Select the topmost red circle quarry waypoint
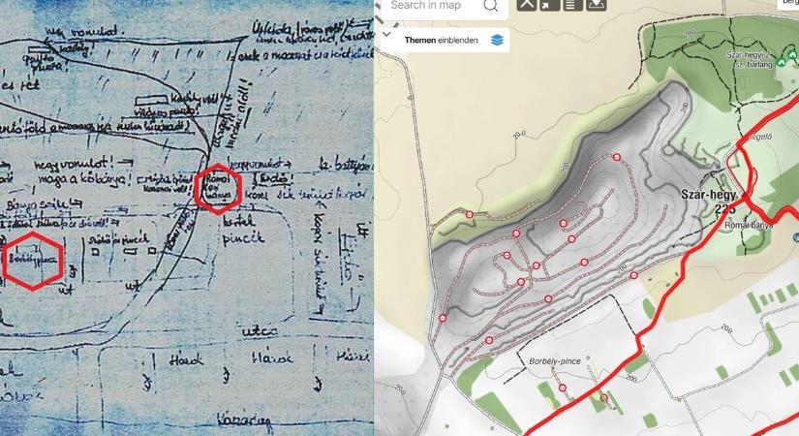 pos(617,157)
